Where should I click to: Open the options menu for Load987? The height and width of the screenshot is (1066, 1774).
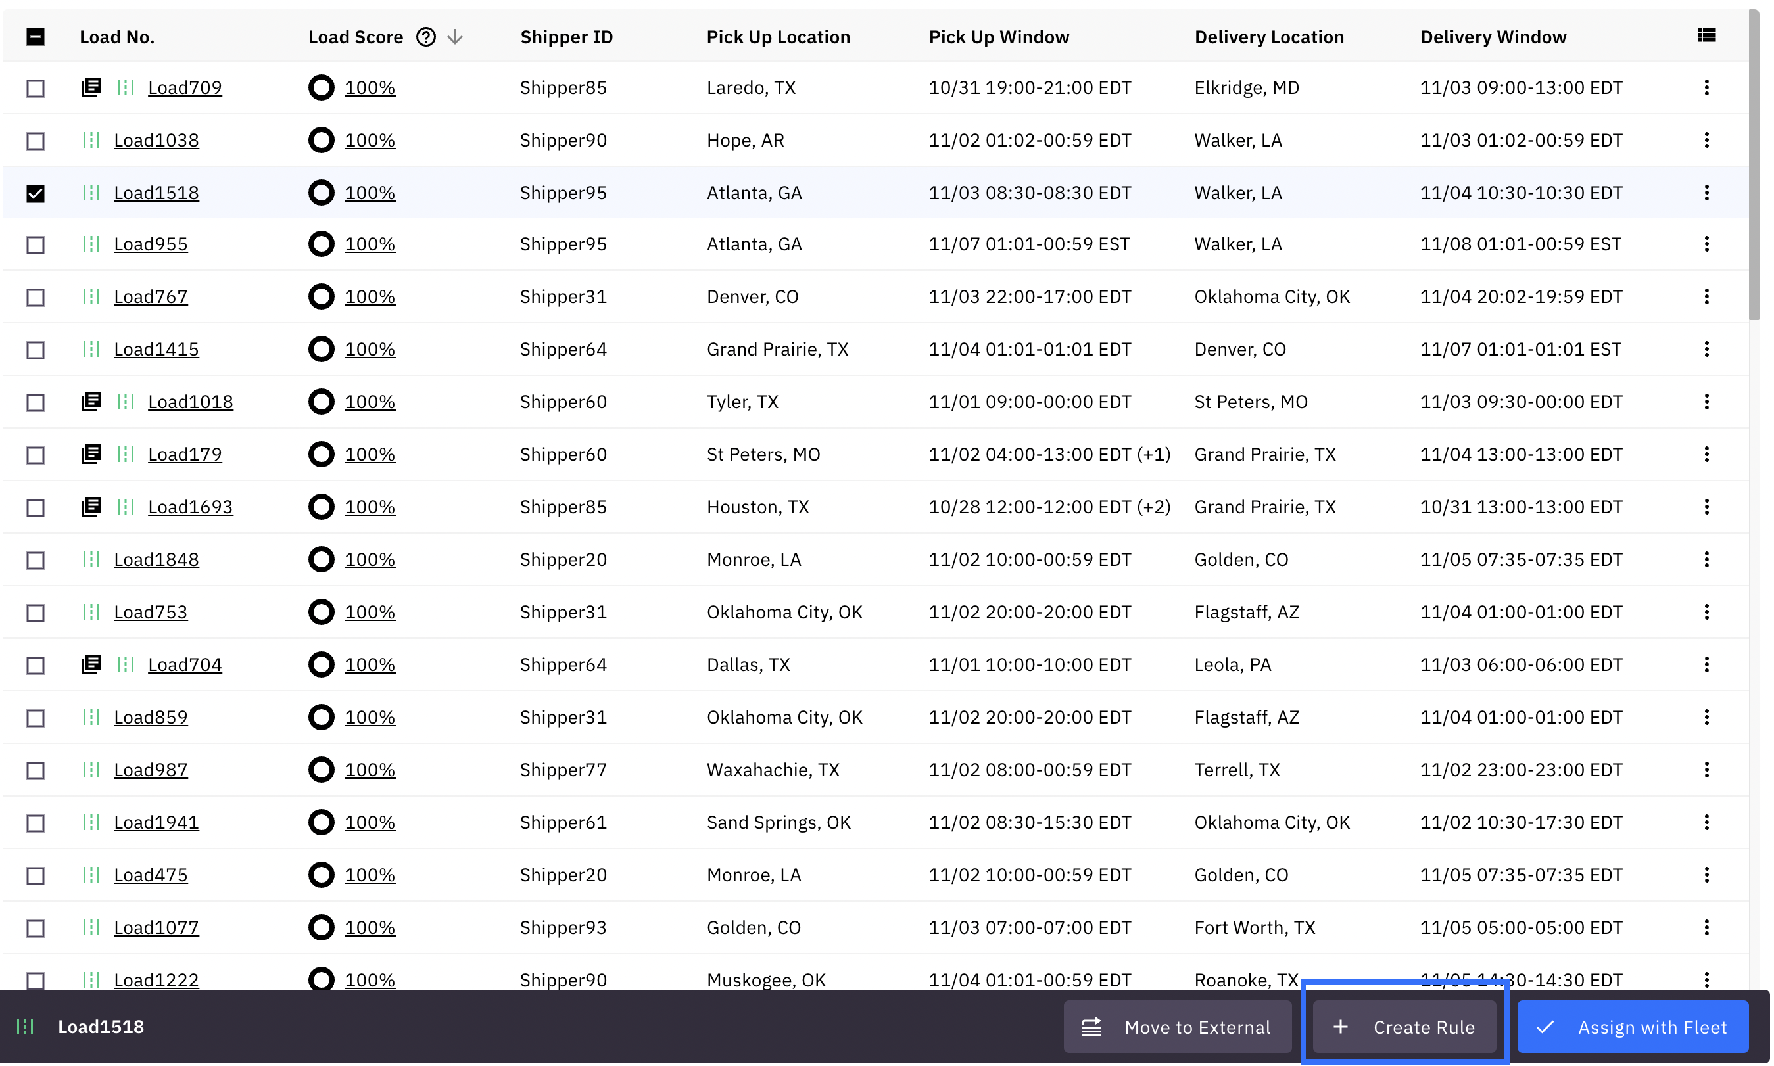click(1706, 770)
